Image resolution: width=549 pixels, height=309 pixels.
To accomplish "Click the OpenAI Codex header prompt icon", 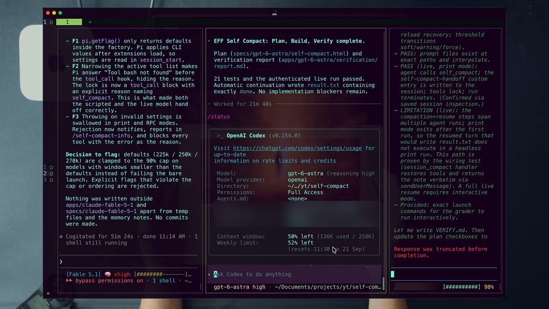I will (220, 136).
